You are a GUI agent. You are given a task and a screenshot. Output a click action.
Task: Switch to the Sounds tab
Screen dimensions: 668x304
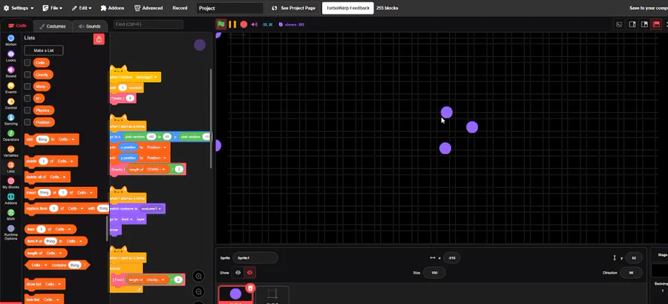pos(90,26)
